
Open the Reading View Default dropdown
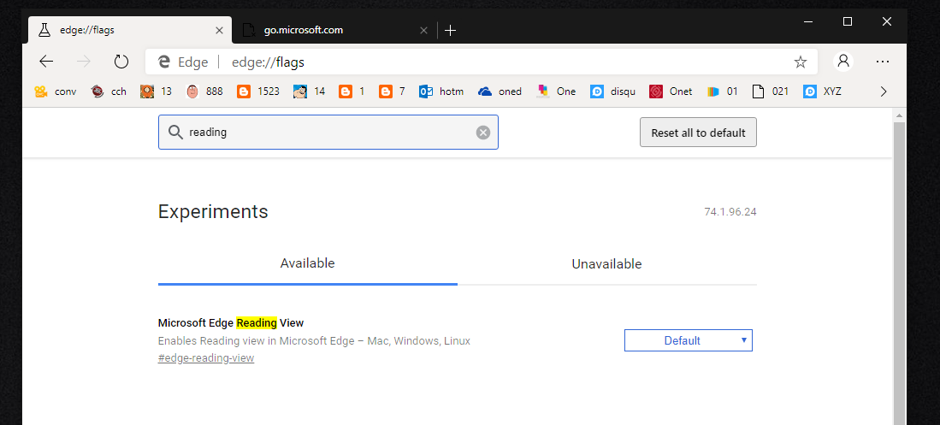[x=689, y=340]
